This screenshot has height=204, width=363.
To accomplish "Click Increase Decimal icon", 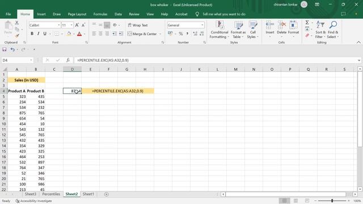I will (x=195, y=34).
